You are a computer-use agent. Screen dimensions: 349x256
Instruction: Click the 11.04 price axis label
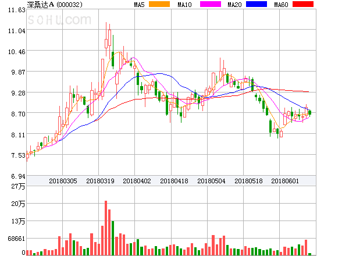(17, 31)
